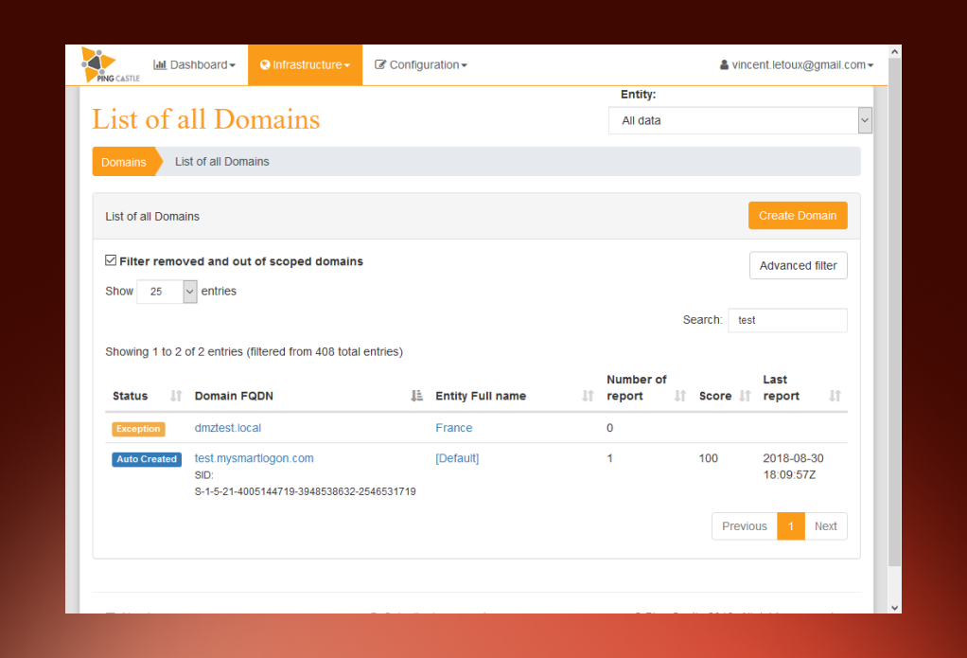Click the Domains breadcrumb
The image size is (967, 658).
[123, 162]
